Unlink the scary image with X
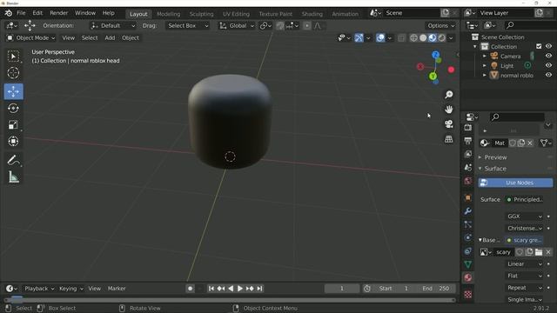This screenshot has width=557, height=313. (548, 252)
